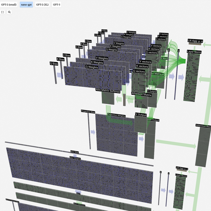Viewport: 211px width, 211px height.
Task: Switch to the GPT-2 (small) model
Action: click(x=9, y=4)
